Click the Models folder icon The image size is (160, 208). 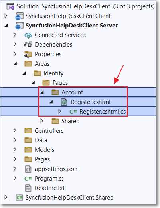[28, 150]
